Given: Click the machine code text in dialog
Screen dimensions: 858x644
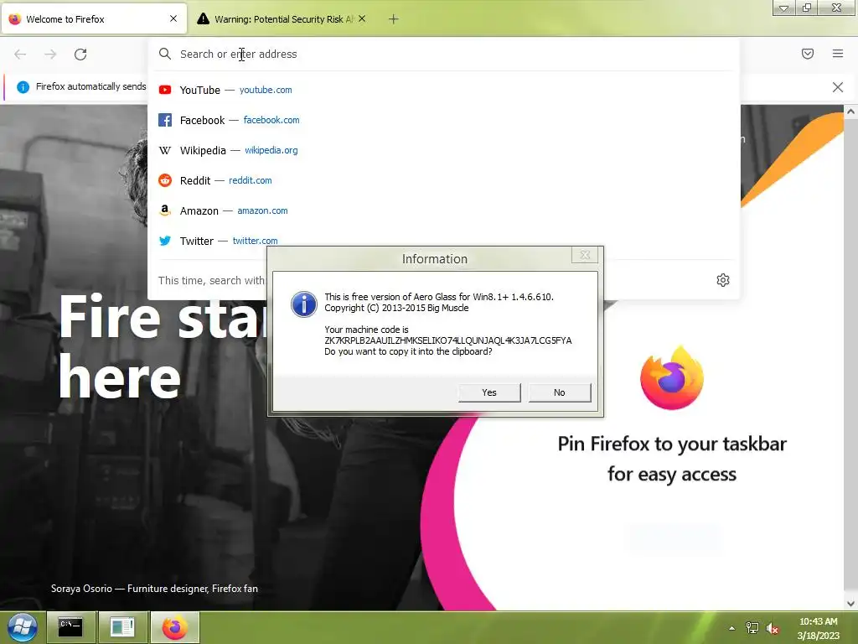Looking at the screenshot, I should [x=447, y=340].
